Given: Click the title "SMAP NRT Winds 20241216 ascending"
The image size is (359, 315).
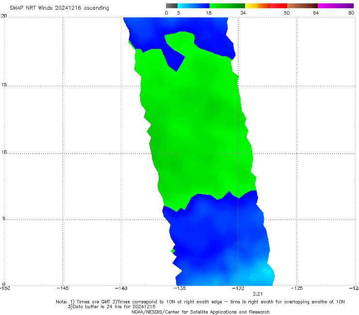Looking at the screenshot, I should pyautogui.click(x=59, y=8).
